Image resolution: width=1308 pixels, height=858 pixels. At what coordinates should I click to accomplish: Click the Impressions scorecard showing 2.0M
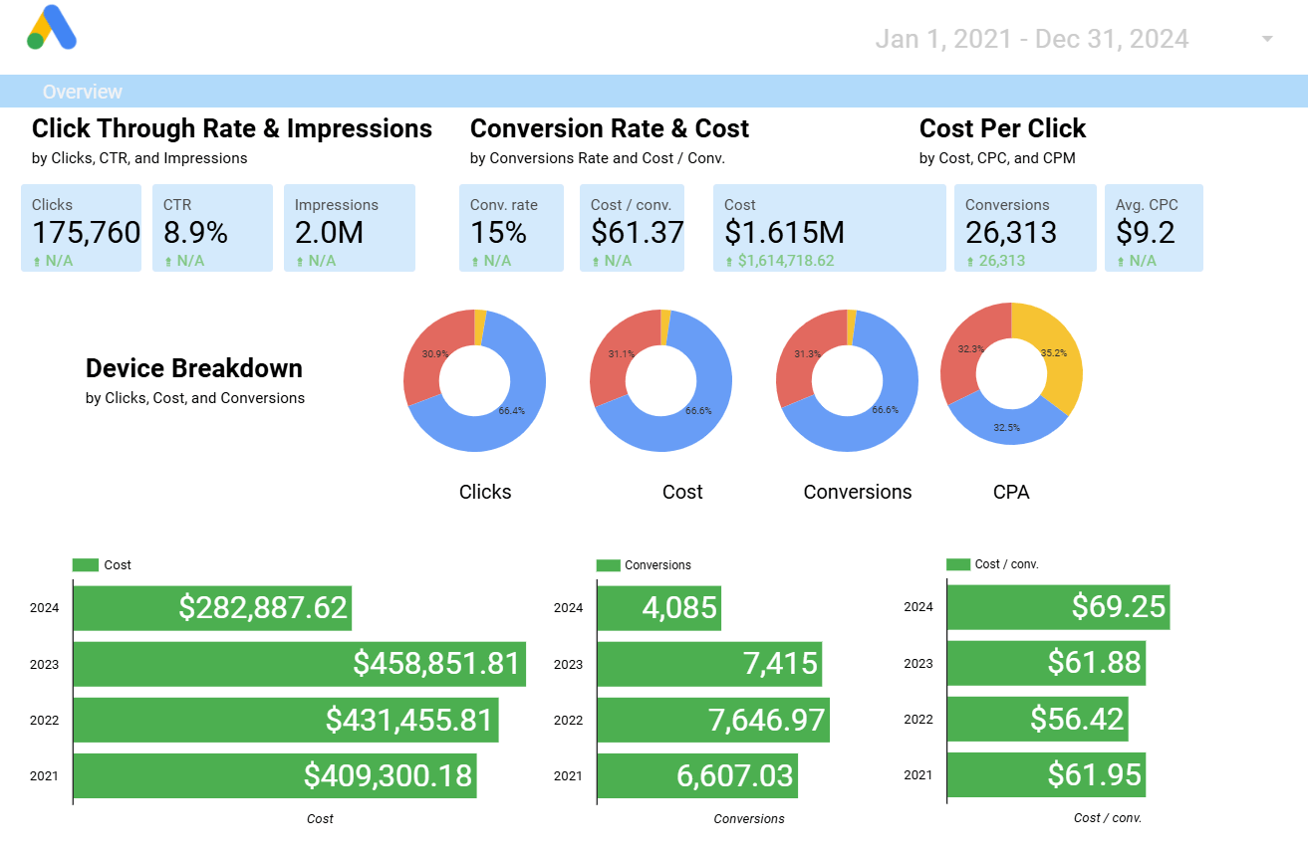point(349,228)
